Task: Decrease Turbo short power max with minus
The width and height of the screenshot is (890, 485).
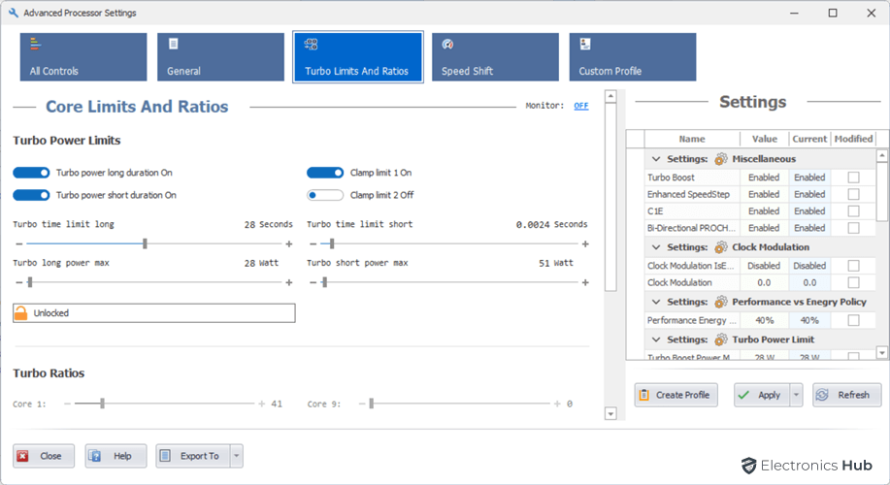Action: coord(313,282)
